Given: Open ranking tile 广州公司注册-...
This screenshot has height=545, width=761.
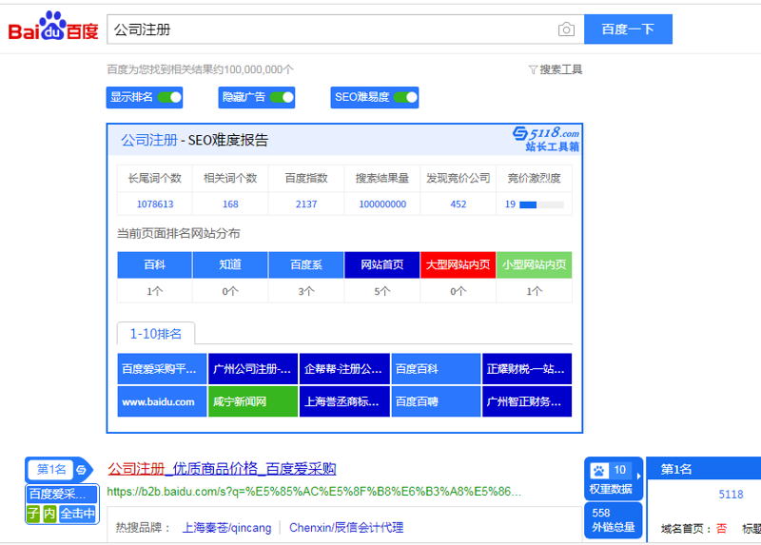Looking at the screenshot, I should coord(253,369).
